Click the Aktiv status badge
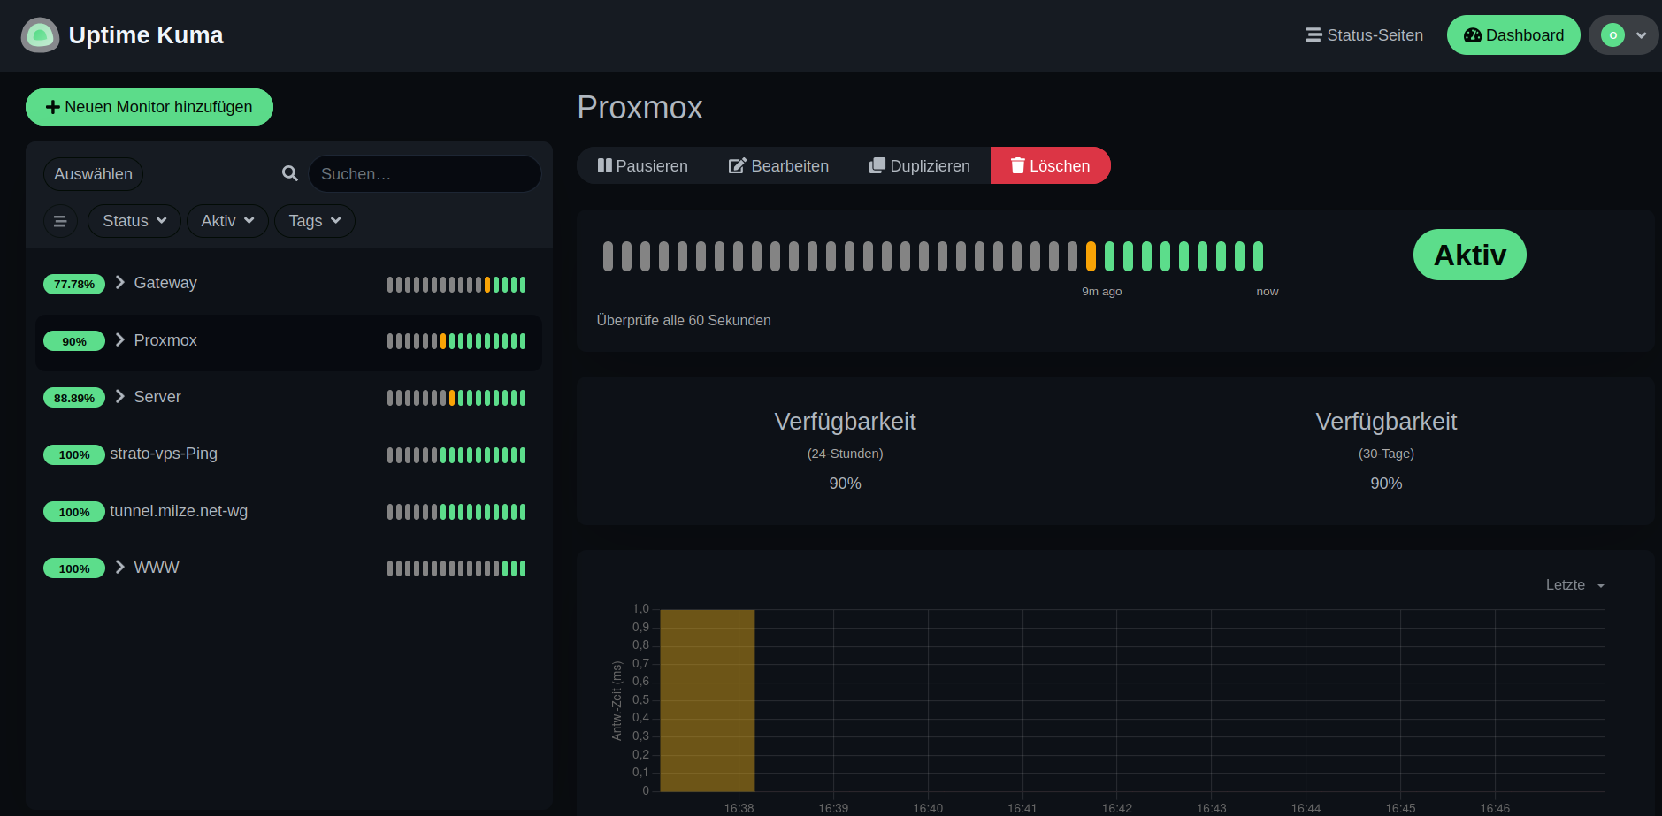The width and height of the screenshot is (1662, 816). pyautogui.click(x=1469, y=255)
